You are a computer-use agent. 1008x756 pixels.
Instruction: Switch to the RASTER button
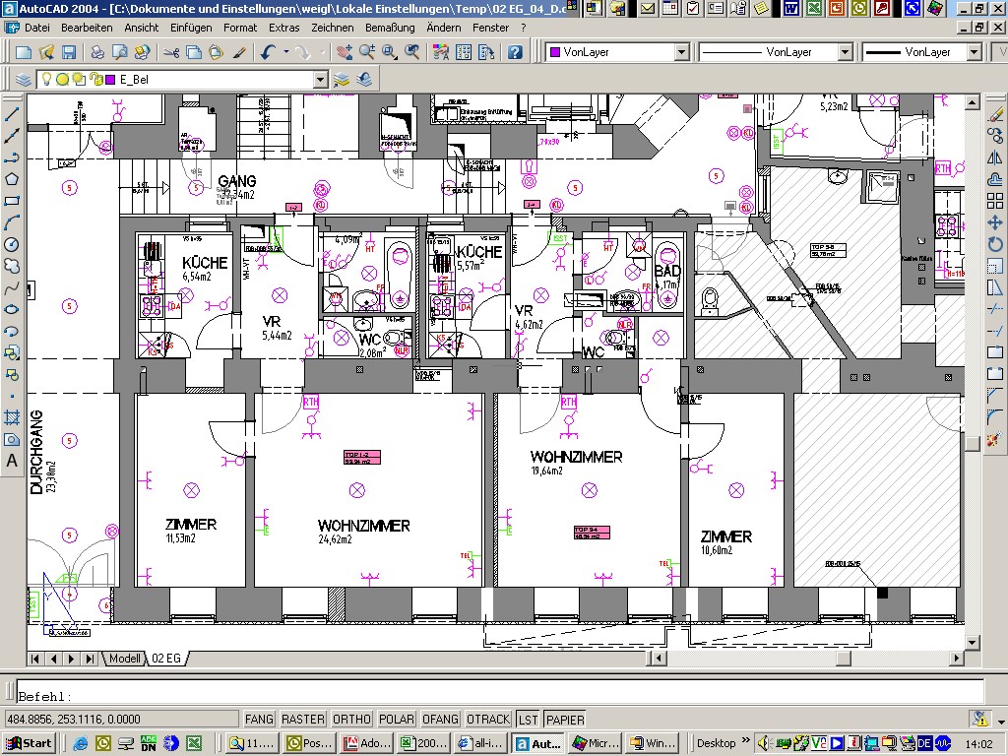302,720
